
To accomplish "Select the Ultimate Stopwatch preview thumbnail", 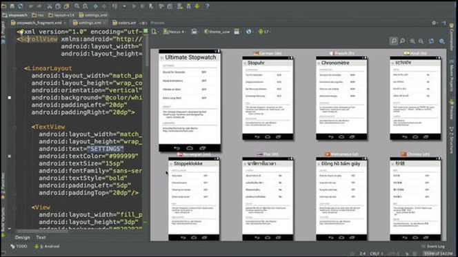I will coord(190,101).
